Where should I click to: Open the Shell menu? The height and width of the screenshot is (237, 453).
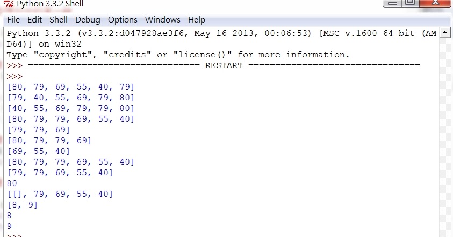point(59,20)
